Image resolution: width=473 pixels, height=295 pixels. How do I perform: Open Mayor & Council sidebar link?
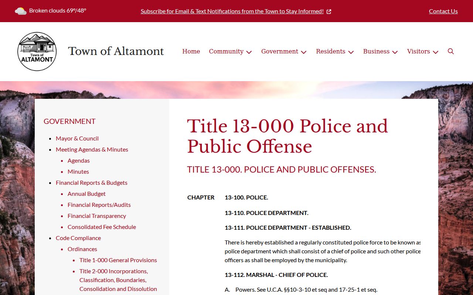[x=77, y=138]
